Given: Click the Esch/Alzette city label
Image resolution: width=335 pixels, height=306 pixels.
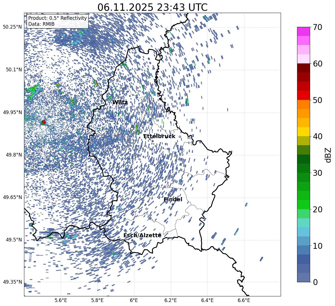Looking at the screenshot, I should [x=142, y=235].
